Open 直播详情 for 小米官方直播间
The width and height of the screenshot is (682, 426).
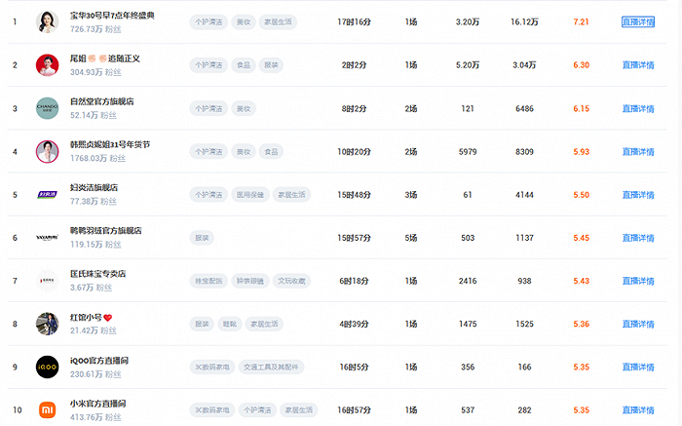(x=637, y=409)
